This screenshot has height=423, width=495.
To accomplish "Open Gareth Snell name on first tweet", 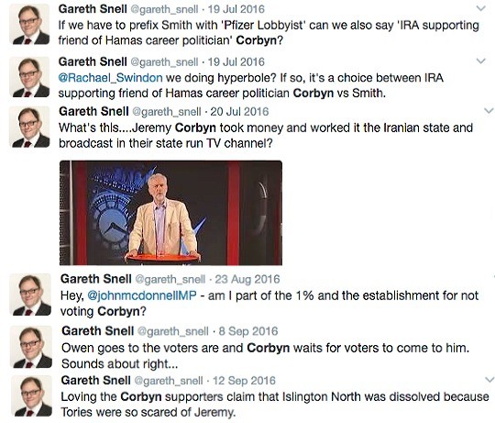I will tap(93, 9).
